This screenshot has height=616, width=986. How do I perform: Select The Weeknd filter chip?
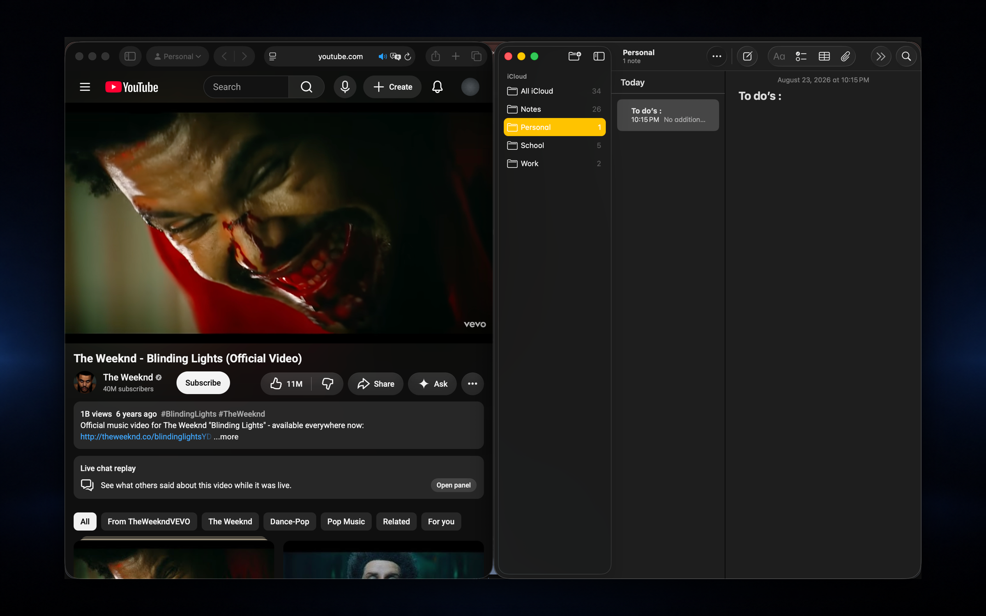(230, 522)
